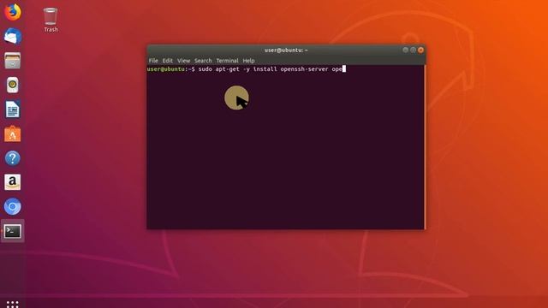Image resolution: width=548 pixels, height=308 pixels.
Task: Open the Edit menu in Terminal
Action: (x=168, y=61)
